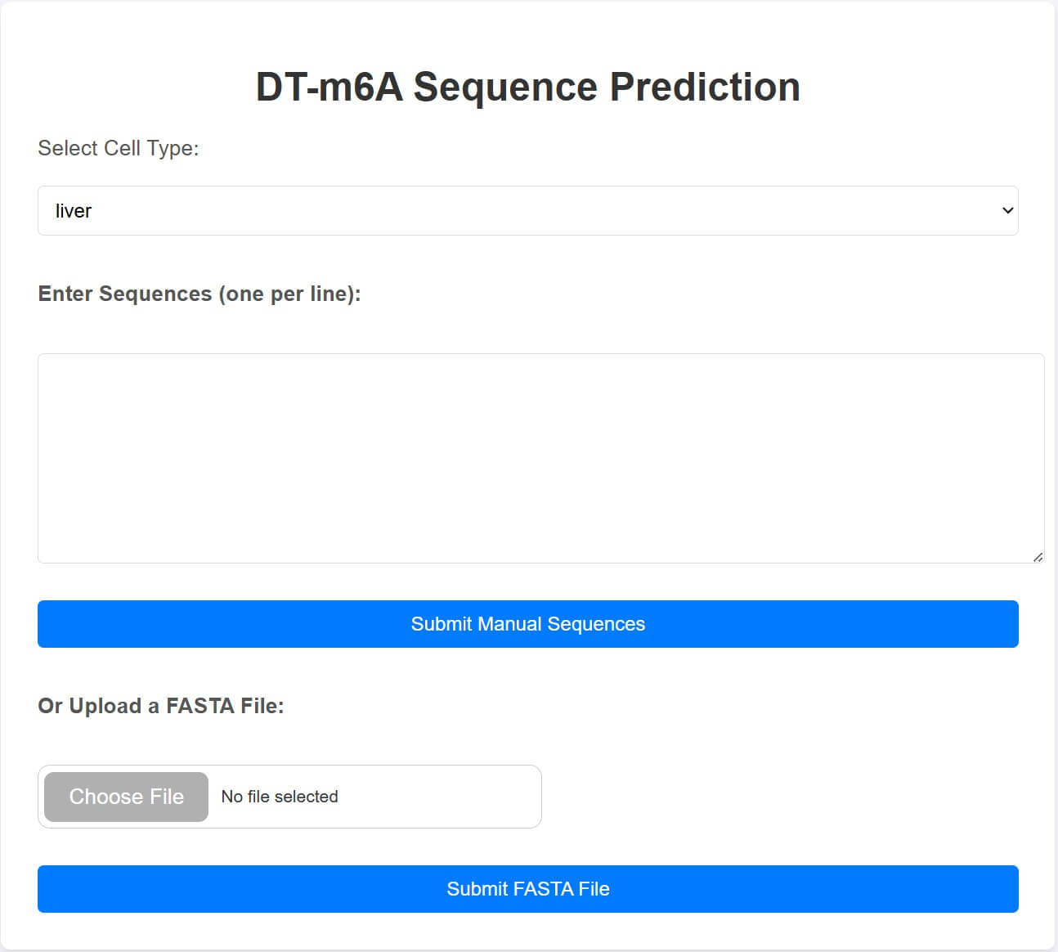Click the 'Enter Sequences (one per line):' label

pyautogui.click(x=199, y=294)
